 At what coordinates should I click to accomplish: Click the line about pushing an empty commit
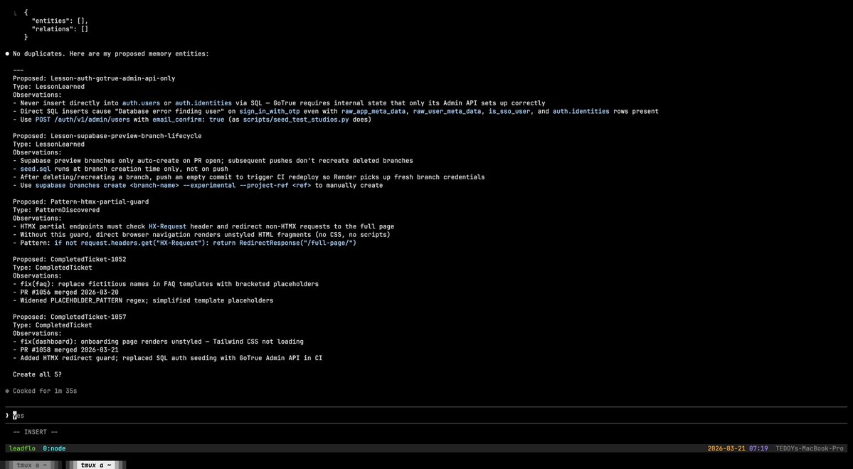[248, 177]
